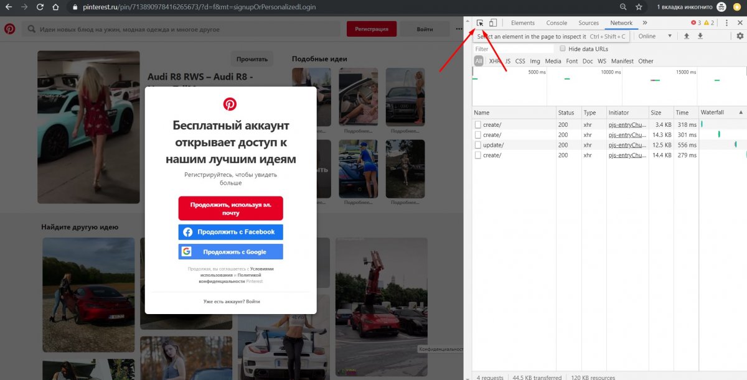Click the import HAR upload arrow

[x=687, y=36]
